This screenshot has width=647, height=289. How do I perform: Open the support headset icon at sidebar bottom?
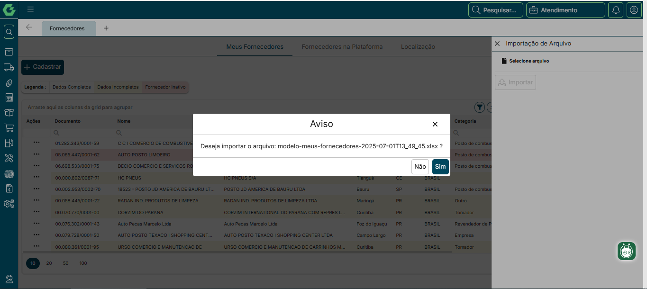tap(9, 279)
